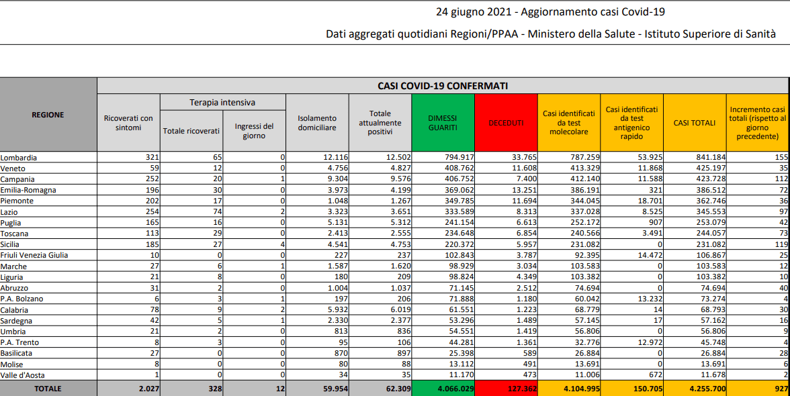Click the CASI COVID-19 CONFERMATI title bar

(442, 86)
